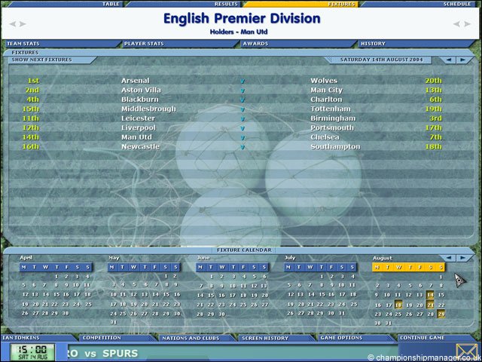Click left arrow beside the competition title
This screenshot has height=362, width=482.
13,23
